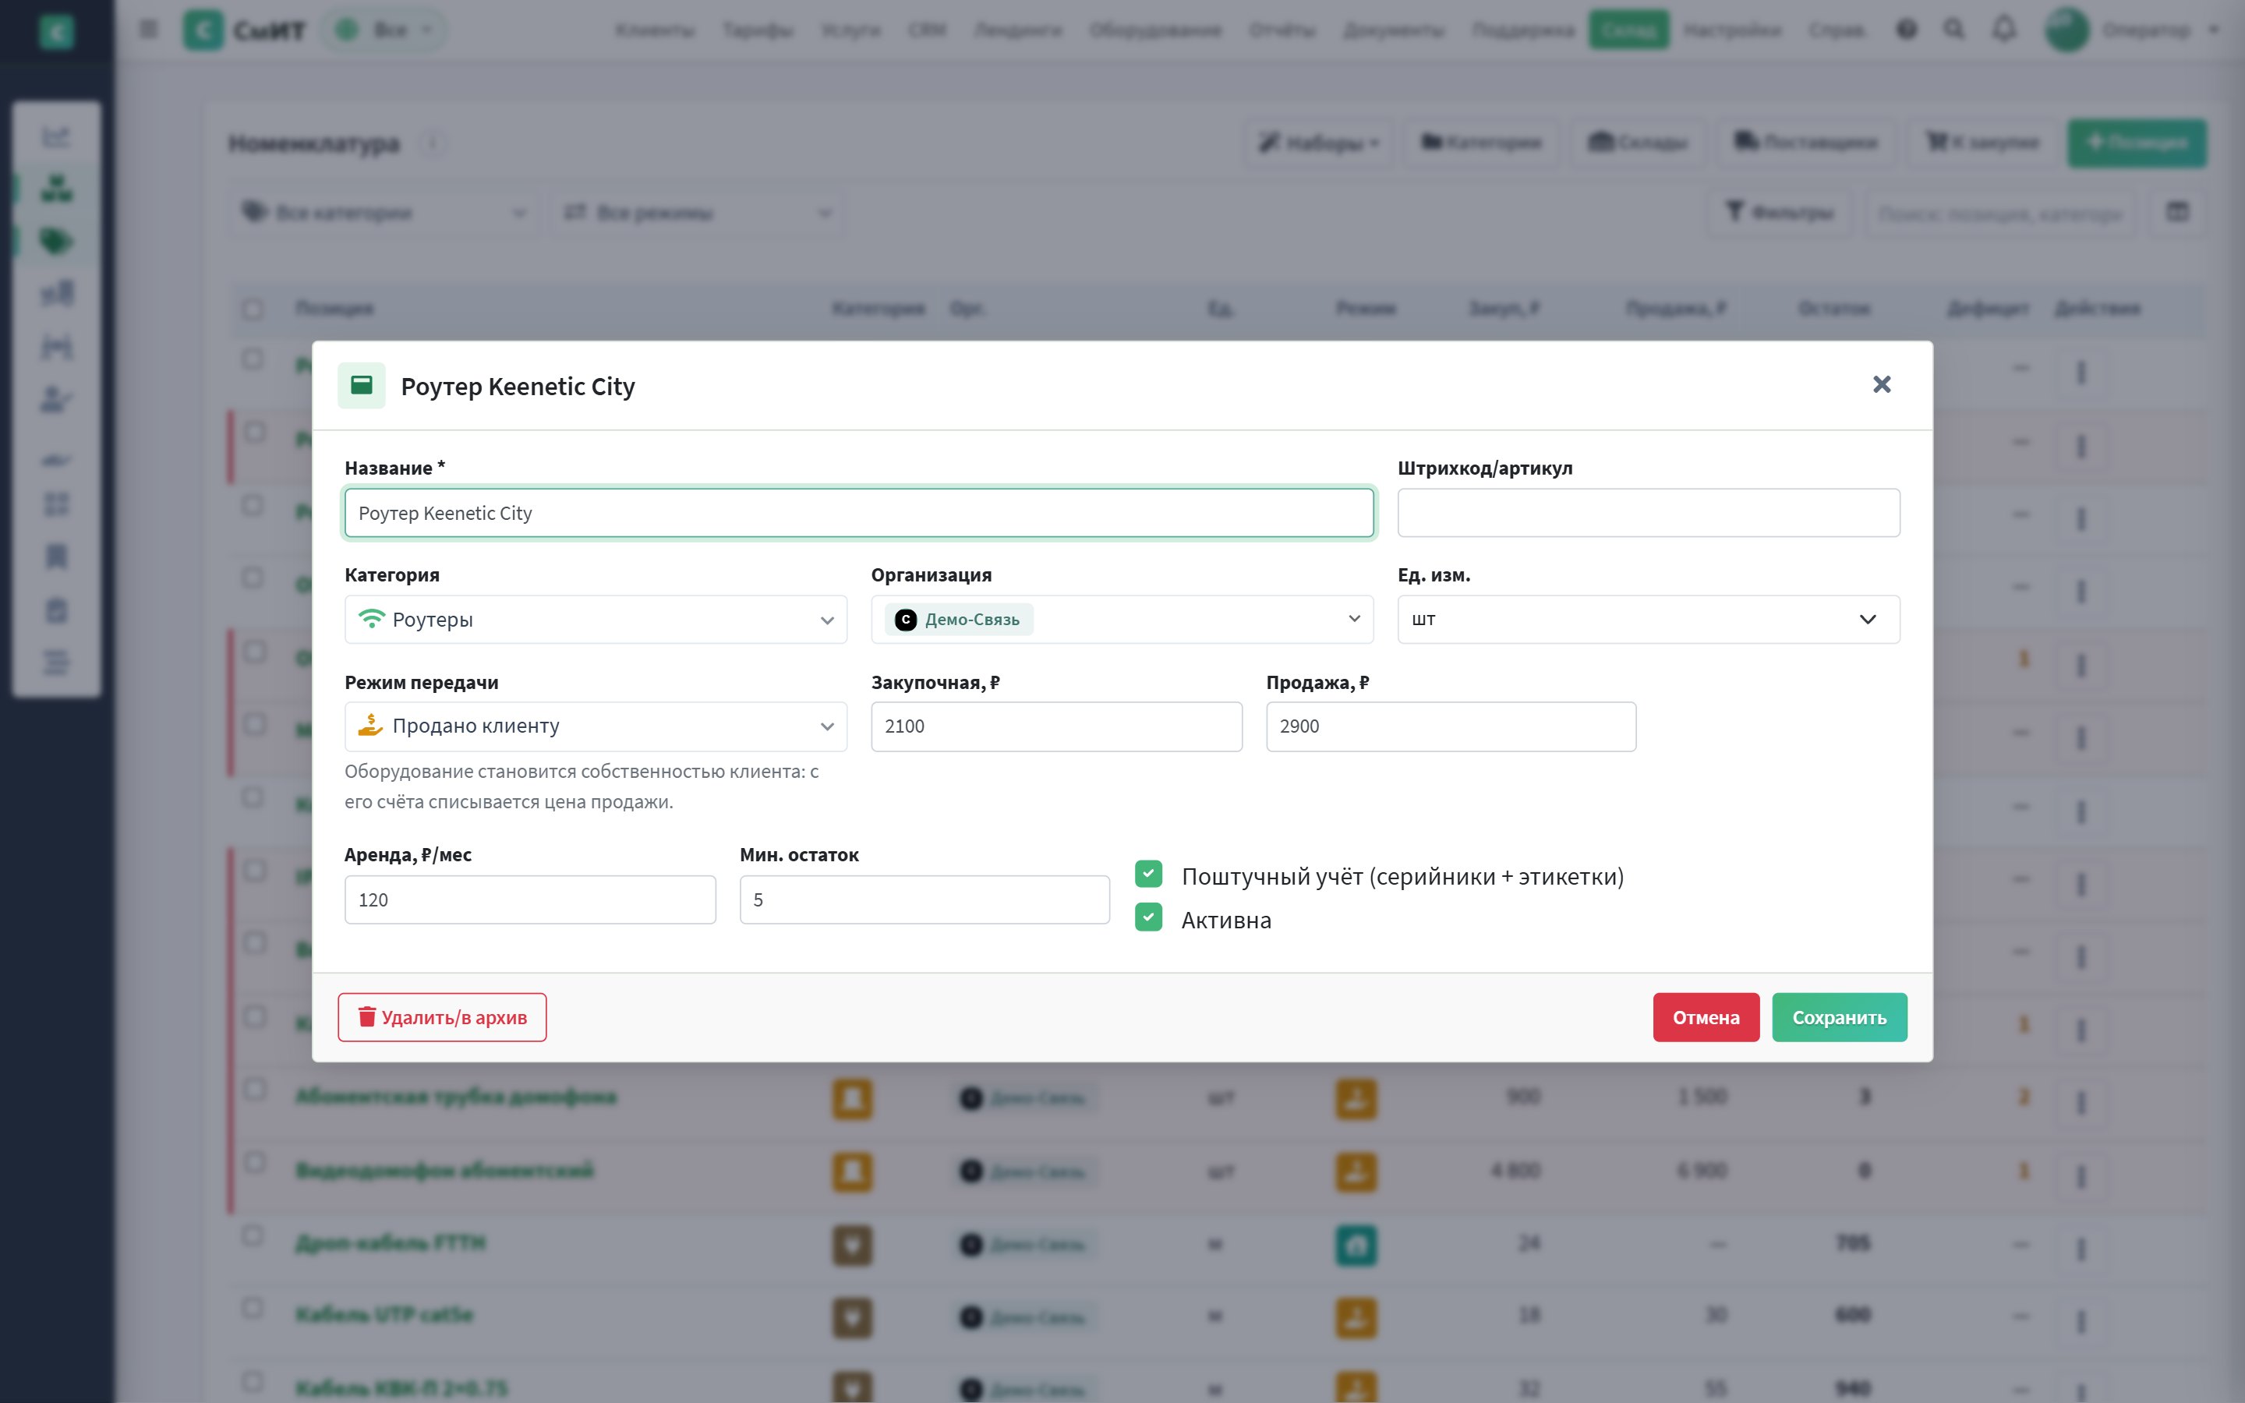Open the Организация dropdown with Демо-Связь
Viewport: 2245px width, 1403px height.
1122,619
